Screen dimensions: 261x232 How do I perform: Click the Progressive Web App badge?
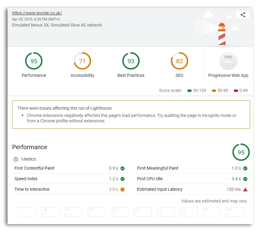point(228,61)
